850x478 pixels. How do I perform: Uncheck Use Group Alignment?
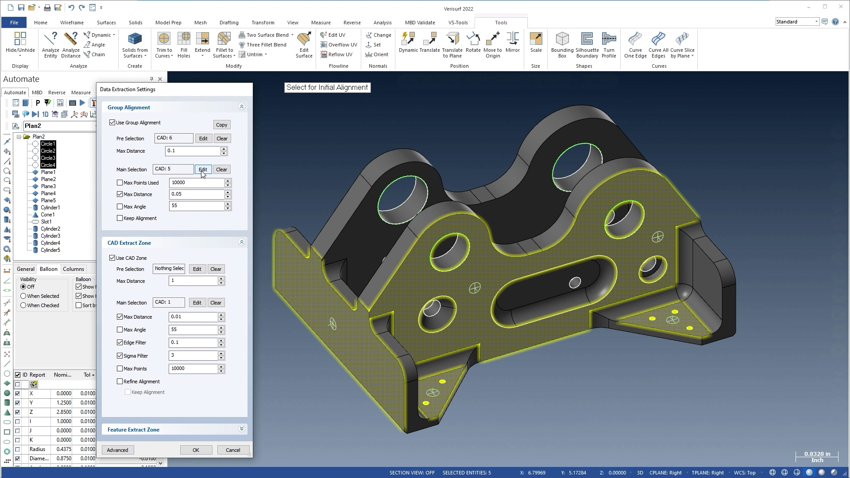[x=112, y=123]
